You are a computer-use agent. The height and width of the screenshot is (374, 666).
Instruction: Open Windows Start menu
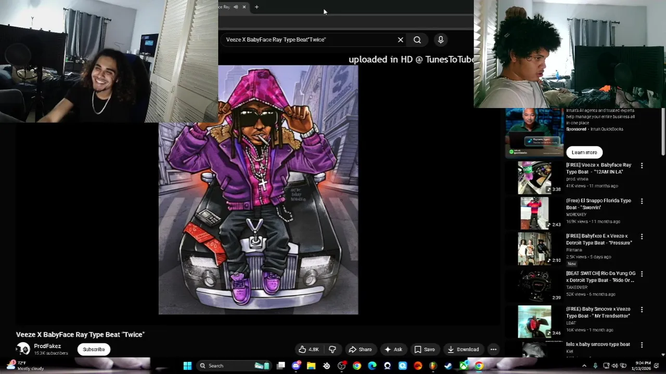pyautogui.click(x=187, y=366)
